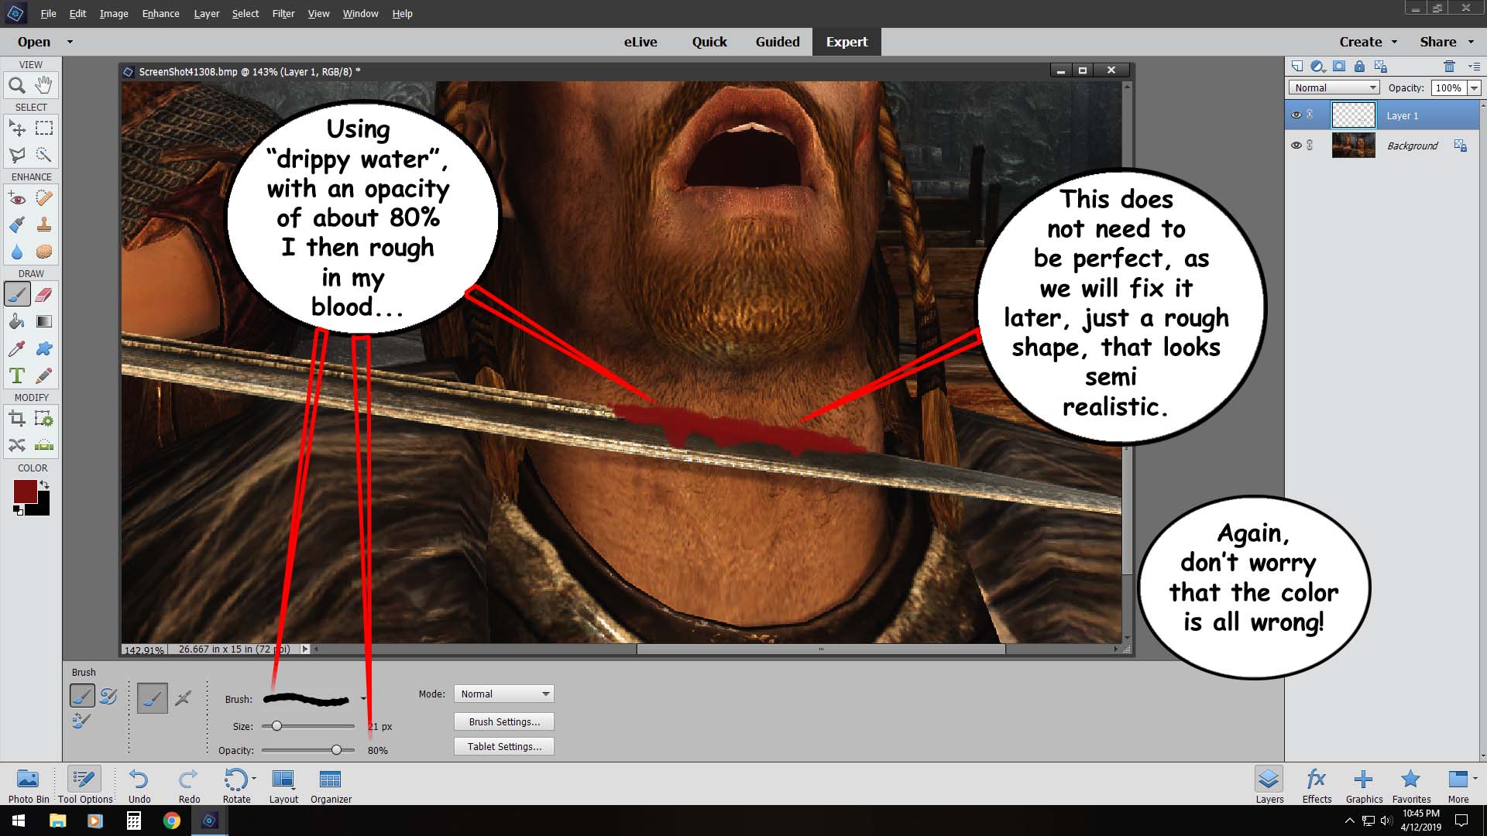Screen dimensions: 1487x836
Task: Open layer blend mode Normal dropdown
Action: pyautogui.click(x=1335, y=88)
